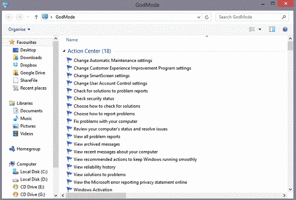This screenshot has height=200, width=296.
Task: Open Local Disk (C:)
Action: pos(34,172)
